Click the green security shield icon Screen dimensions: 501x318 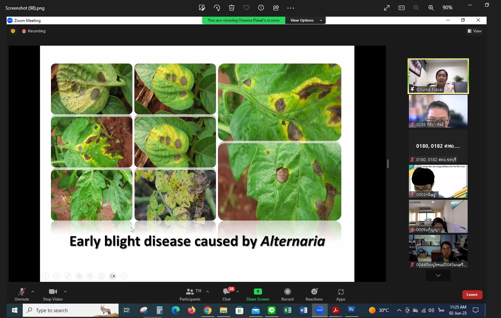pos(13,31)
